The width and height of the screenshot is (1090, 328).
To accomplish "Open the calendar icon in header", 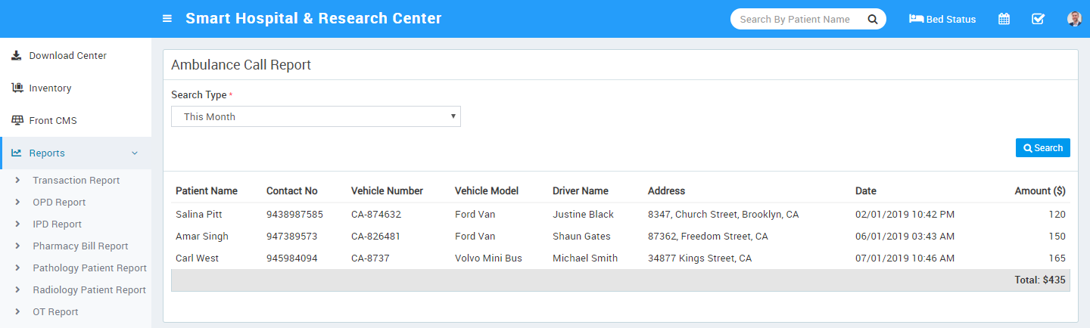I will tap(1004, 19).
